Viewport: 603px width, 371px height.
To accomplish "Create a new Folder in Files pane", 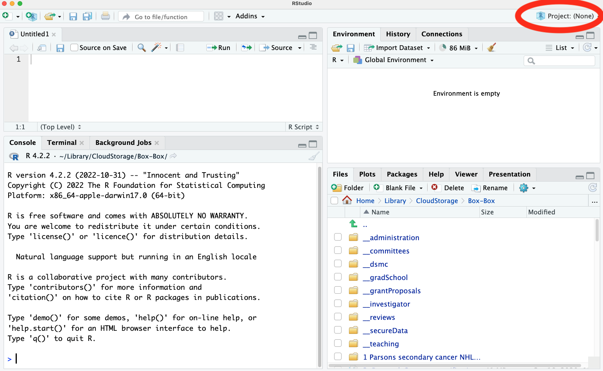I will [x=347, y=188].
